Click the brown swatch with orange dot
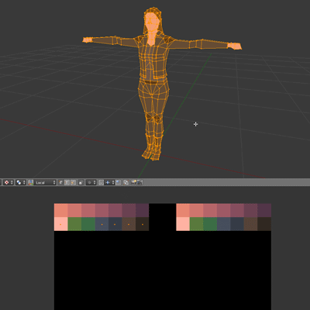 (x=129, y=224)
